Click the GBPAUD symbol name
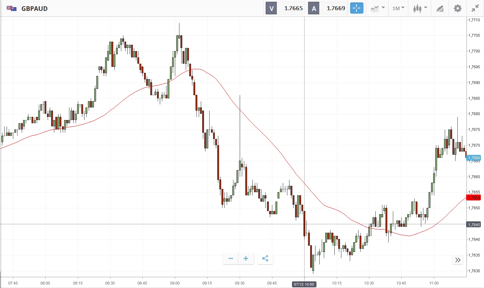 (34, 8)
